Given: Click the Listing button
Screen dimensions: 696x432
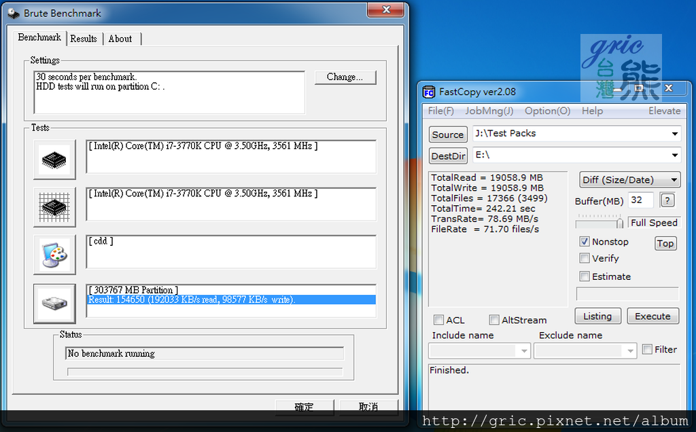Looking at the screenshot, I should [x=597, y=317].
